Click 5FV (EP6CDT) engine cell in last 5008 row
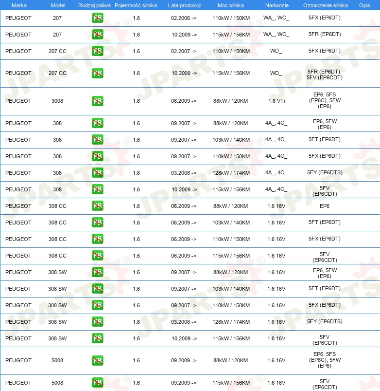The width and height of the screenshot is (380, 391). click(x=325, y=384)
